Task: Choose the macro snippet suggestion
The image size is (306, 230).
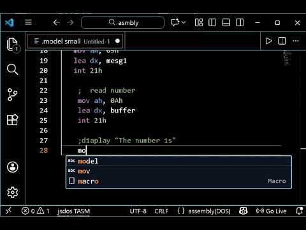Action: pos(178,181)
